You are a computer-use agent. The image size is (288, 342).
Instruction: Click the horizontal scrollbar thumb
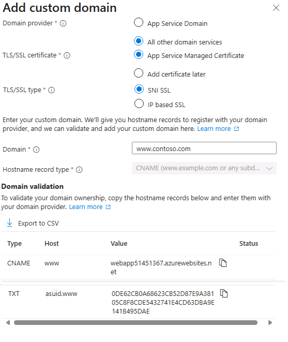tap(135, 322)
